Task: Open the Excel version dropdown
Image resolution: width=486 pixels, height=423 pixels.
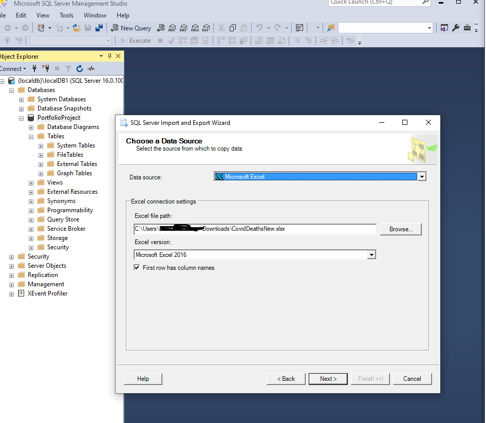Action: (x=371, y=254)
